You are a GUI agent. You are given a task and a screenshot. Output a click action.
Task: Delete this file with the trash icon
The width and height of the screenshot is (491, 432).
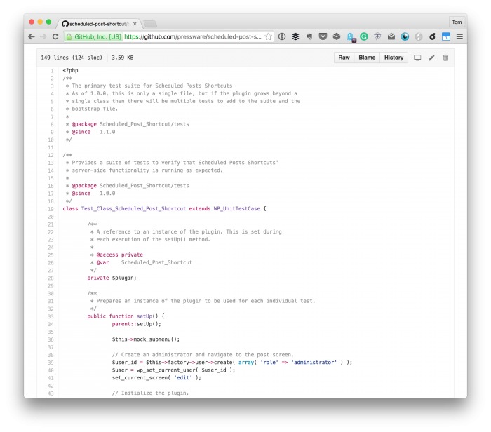(x=445, y=58)
